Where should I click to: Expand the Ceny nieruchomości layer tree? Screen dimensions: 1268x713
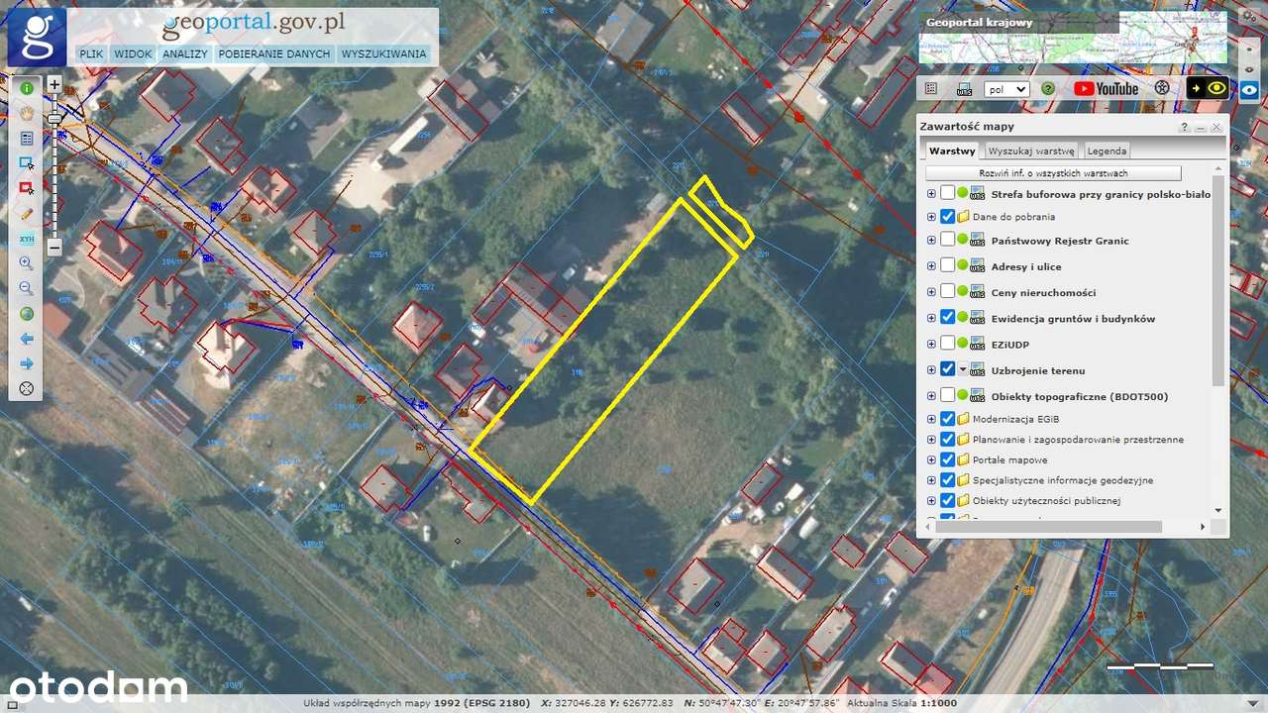pos(930,291)
